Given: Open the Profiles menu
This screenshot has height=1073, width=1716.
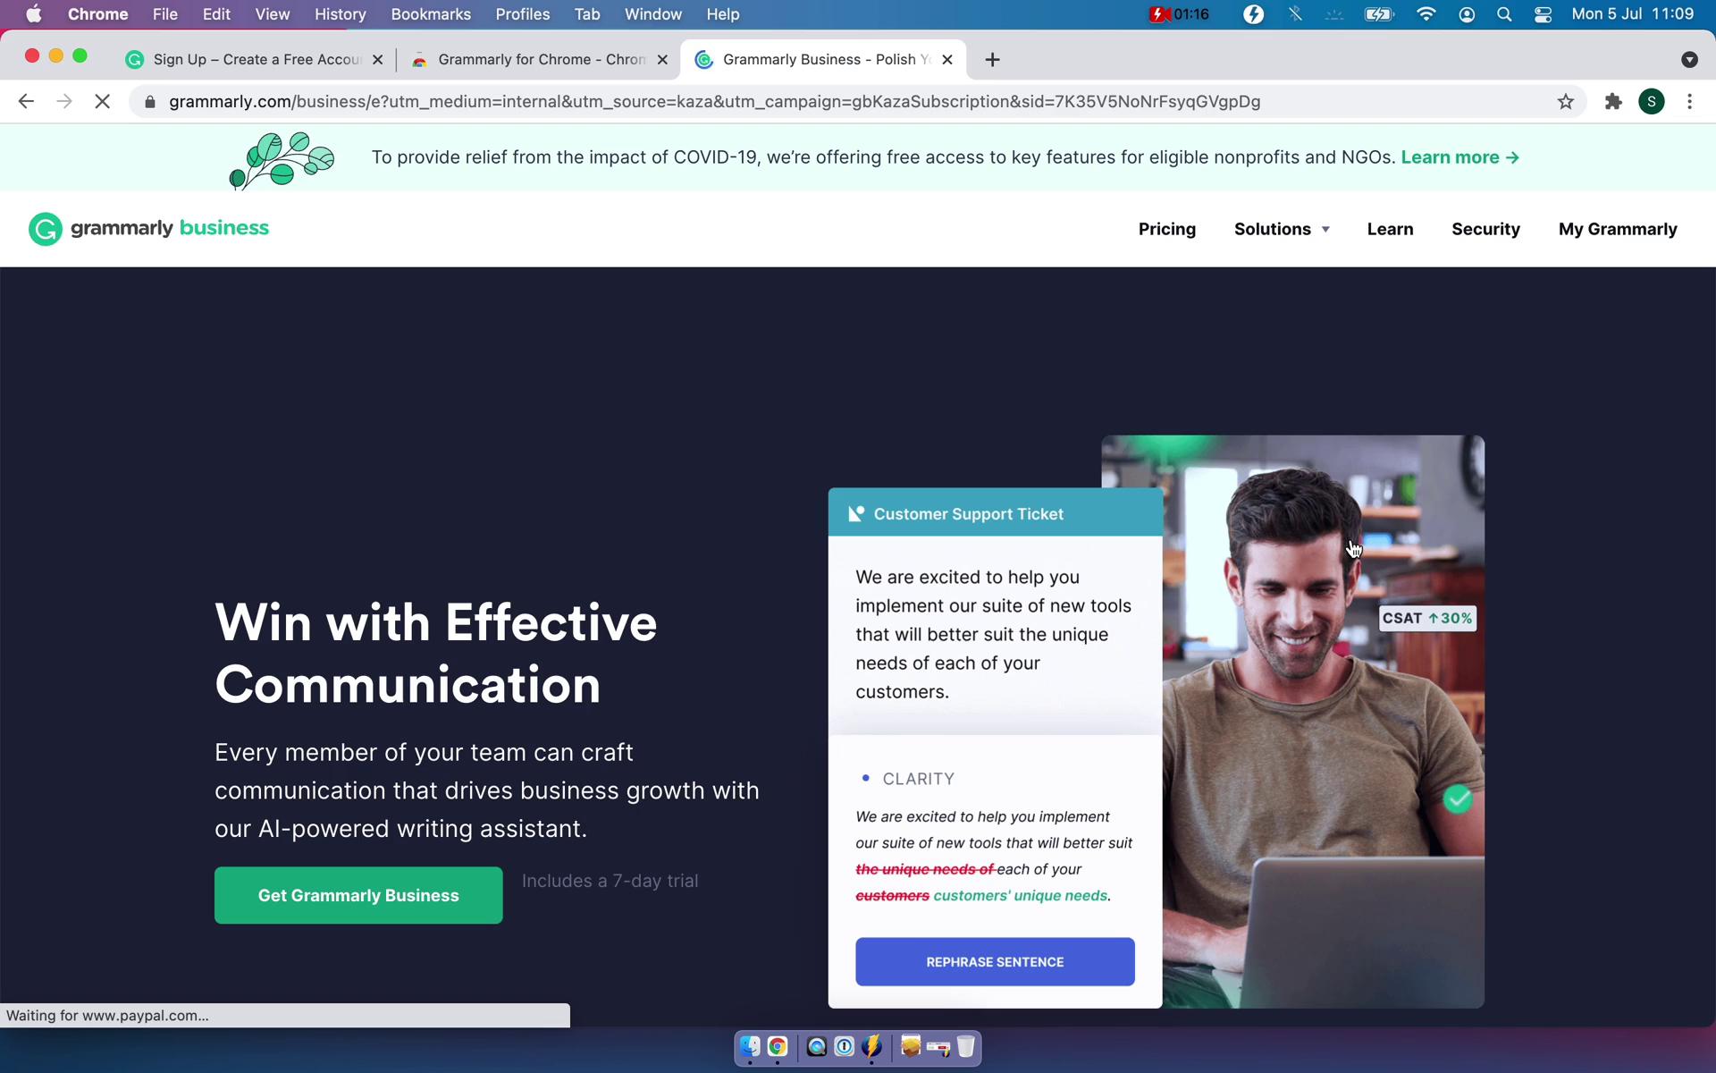Looking at the screenshot, I should coord(522,14).
